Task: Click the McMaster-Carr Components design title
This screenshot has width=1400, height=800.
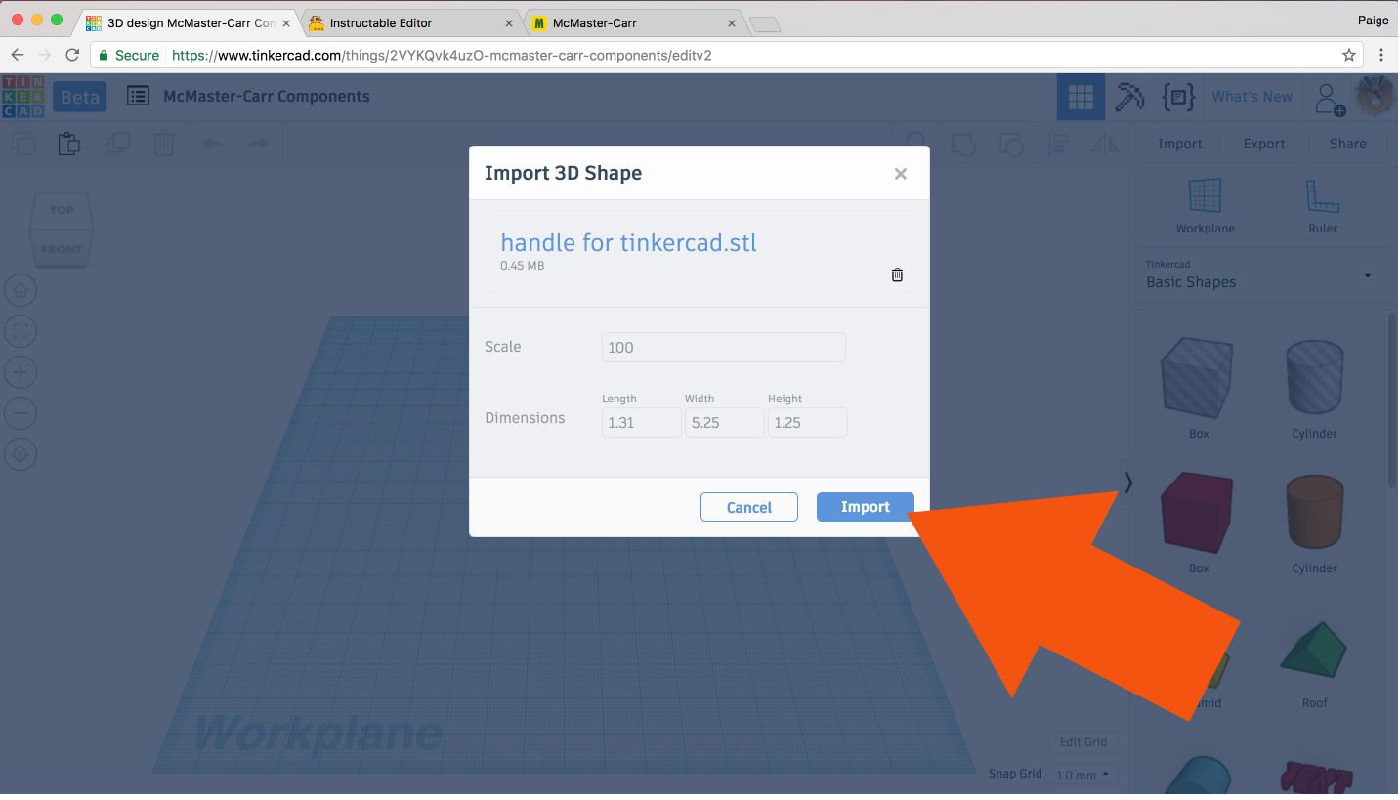Action: [x=267, y=96]
